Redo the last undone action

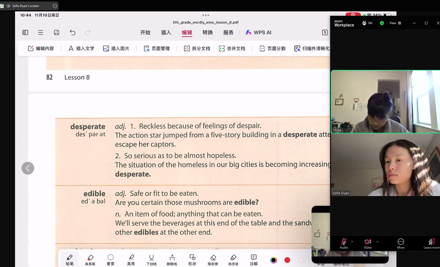pyautogui.click(x=88, y=32)
